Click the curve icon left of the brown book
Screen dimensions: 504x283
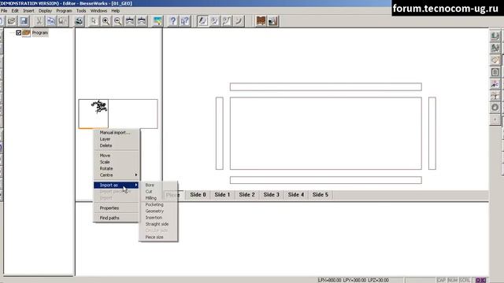pyautogui.click(x=239, y=21)
